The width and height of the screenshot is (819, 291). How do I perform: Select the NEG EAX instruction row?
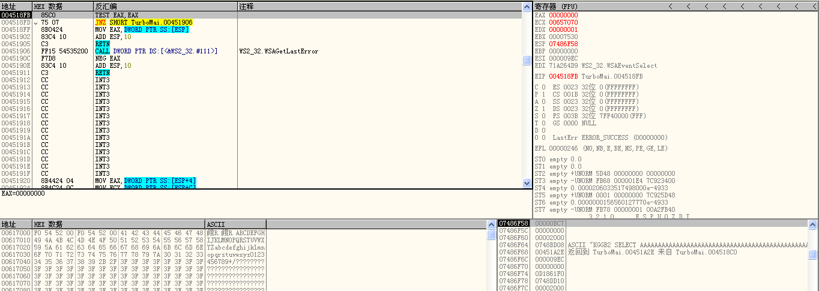click(108, 59)
